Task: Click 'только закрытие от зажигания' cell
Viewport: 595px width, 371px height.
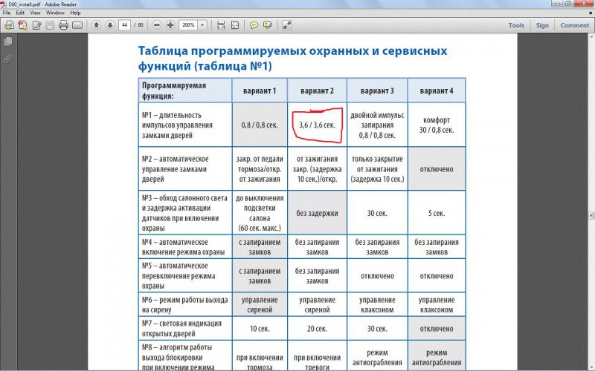Action: (377, 169)
